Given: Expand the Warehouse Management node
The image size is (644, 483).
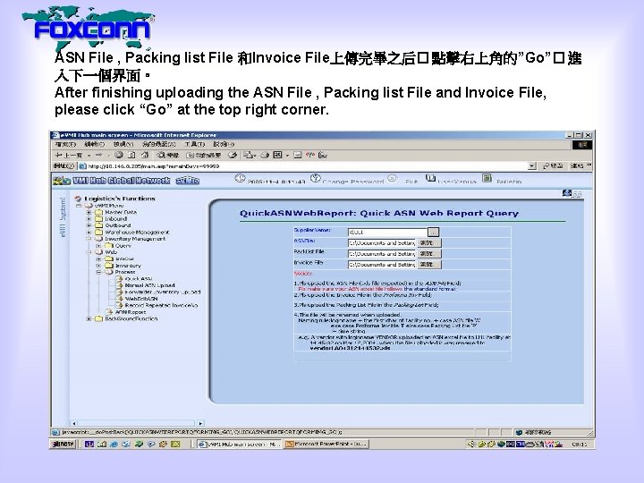Looking at the screenshot, I should click(x=89, y=233).
